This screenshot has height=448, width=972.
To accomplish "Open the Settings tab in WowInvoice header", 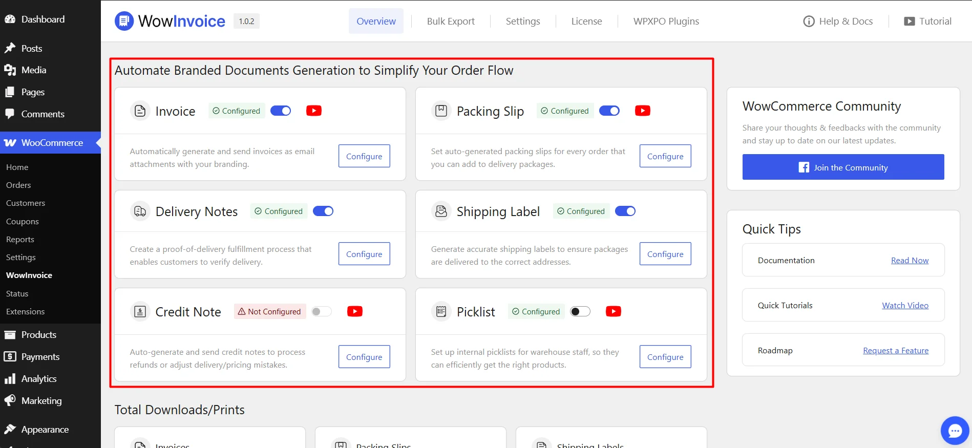I will click(x=523, y=21).
